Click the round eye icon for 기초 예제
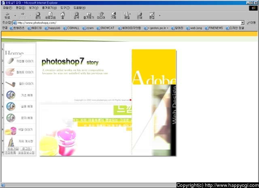The image size is (259, 188). click(x=11, y=95)
